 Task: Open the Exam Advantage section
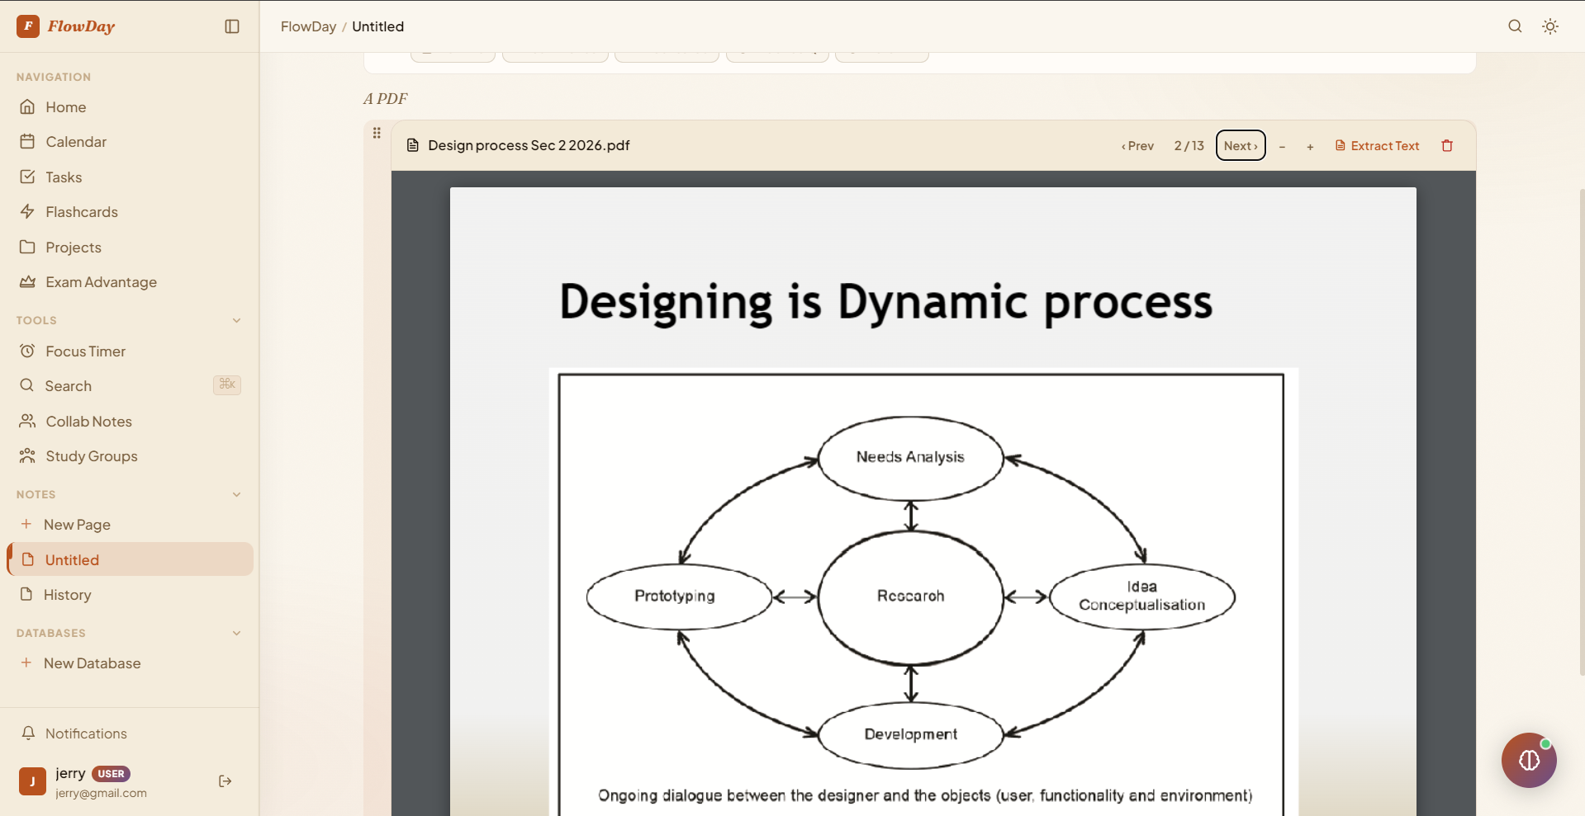click(101, 281)
